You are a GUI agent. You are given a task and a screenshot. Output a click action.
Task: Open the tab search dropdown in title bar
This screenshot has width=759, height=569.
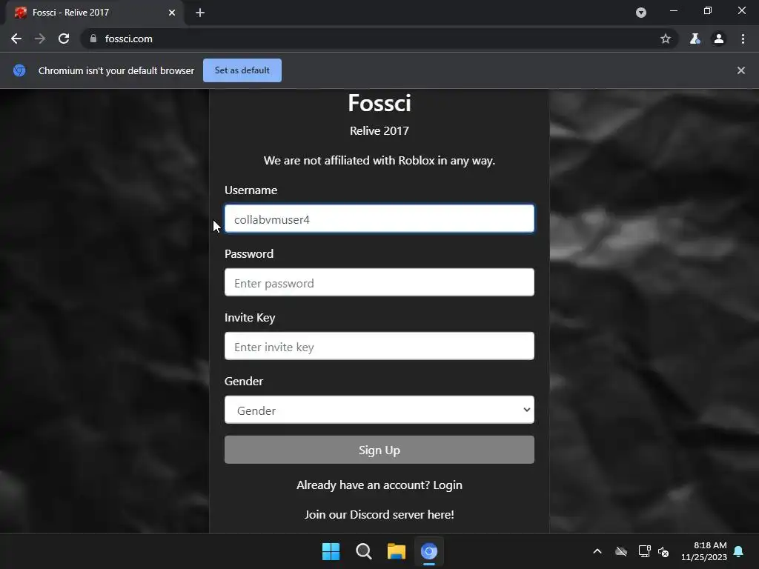(x=641, y=13)
